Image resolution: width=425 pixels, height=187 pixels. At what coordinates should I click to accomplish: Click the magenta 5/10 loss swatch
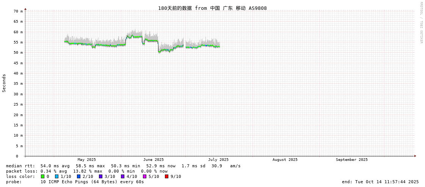pyautogui.click(x=144, y=176)
